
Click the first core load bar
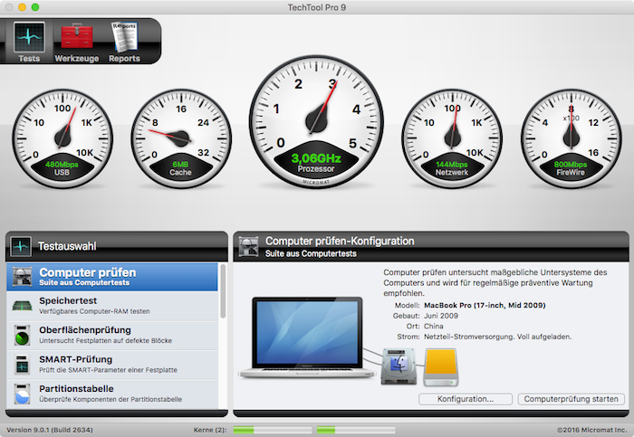(x=272, y=430)
